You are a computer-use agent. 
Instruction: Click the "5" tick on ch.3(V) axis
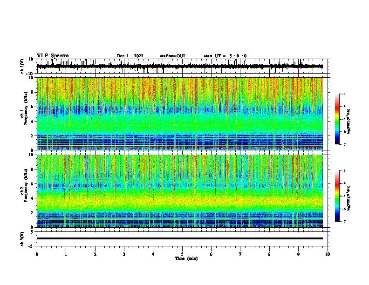(x=33, y=232)
